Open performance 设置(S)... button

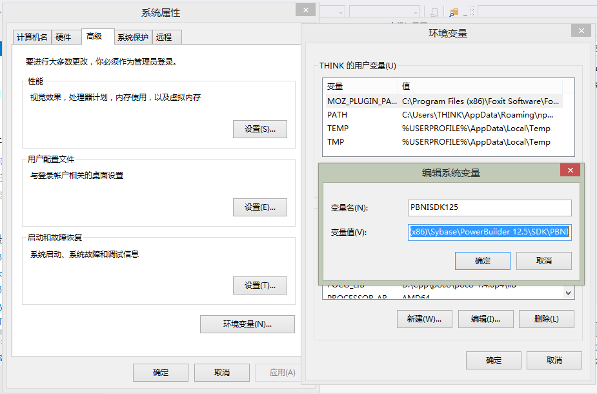[x=260, y=129]
